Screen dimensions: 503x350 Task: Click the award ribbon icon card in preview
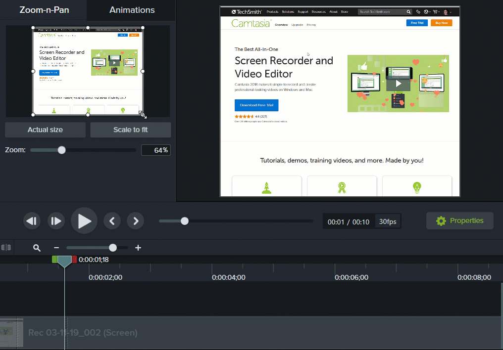click(342, 187)
